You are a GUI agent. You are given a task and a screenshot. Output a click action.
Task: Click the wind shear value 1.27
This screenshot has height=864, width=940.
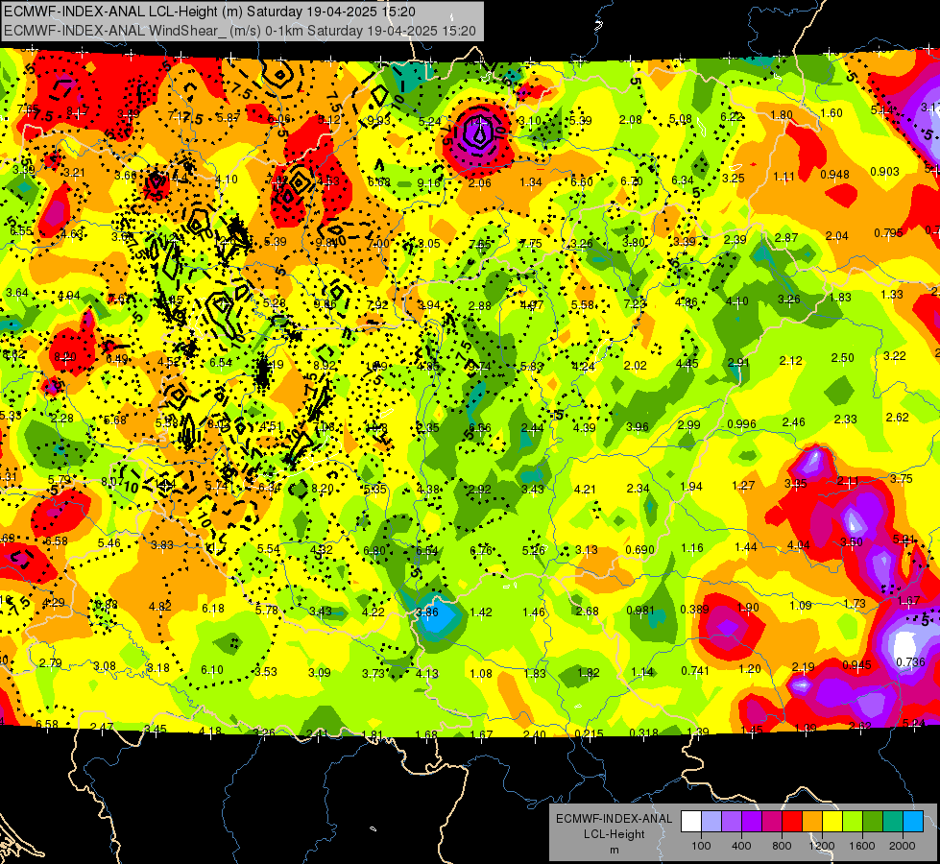tap(743, 486)
